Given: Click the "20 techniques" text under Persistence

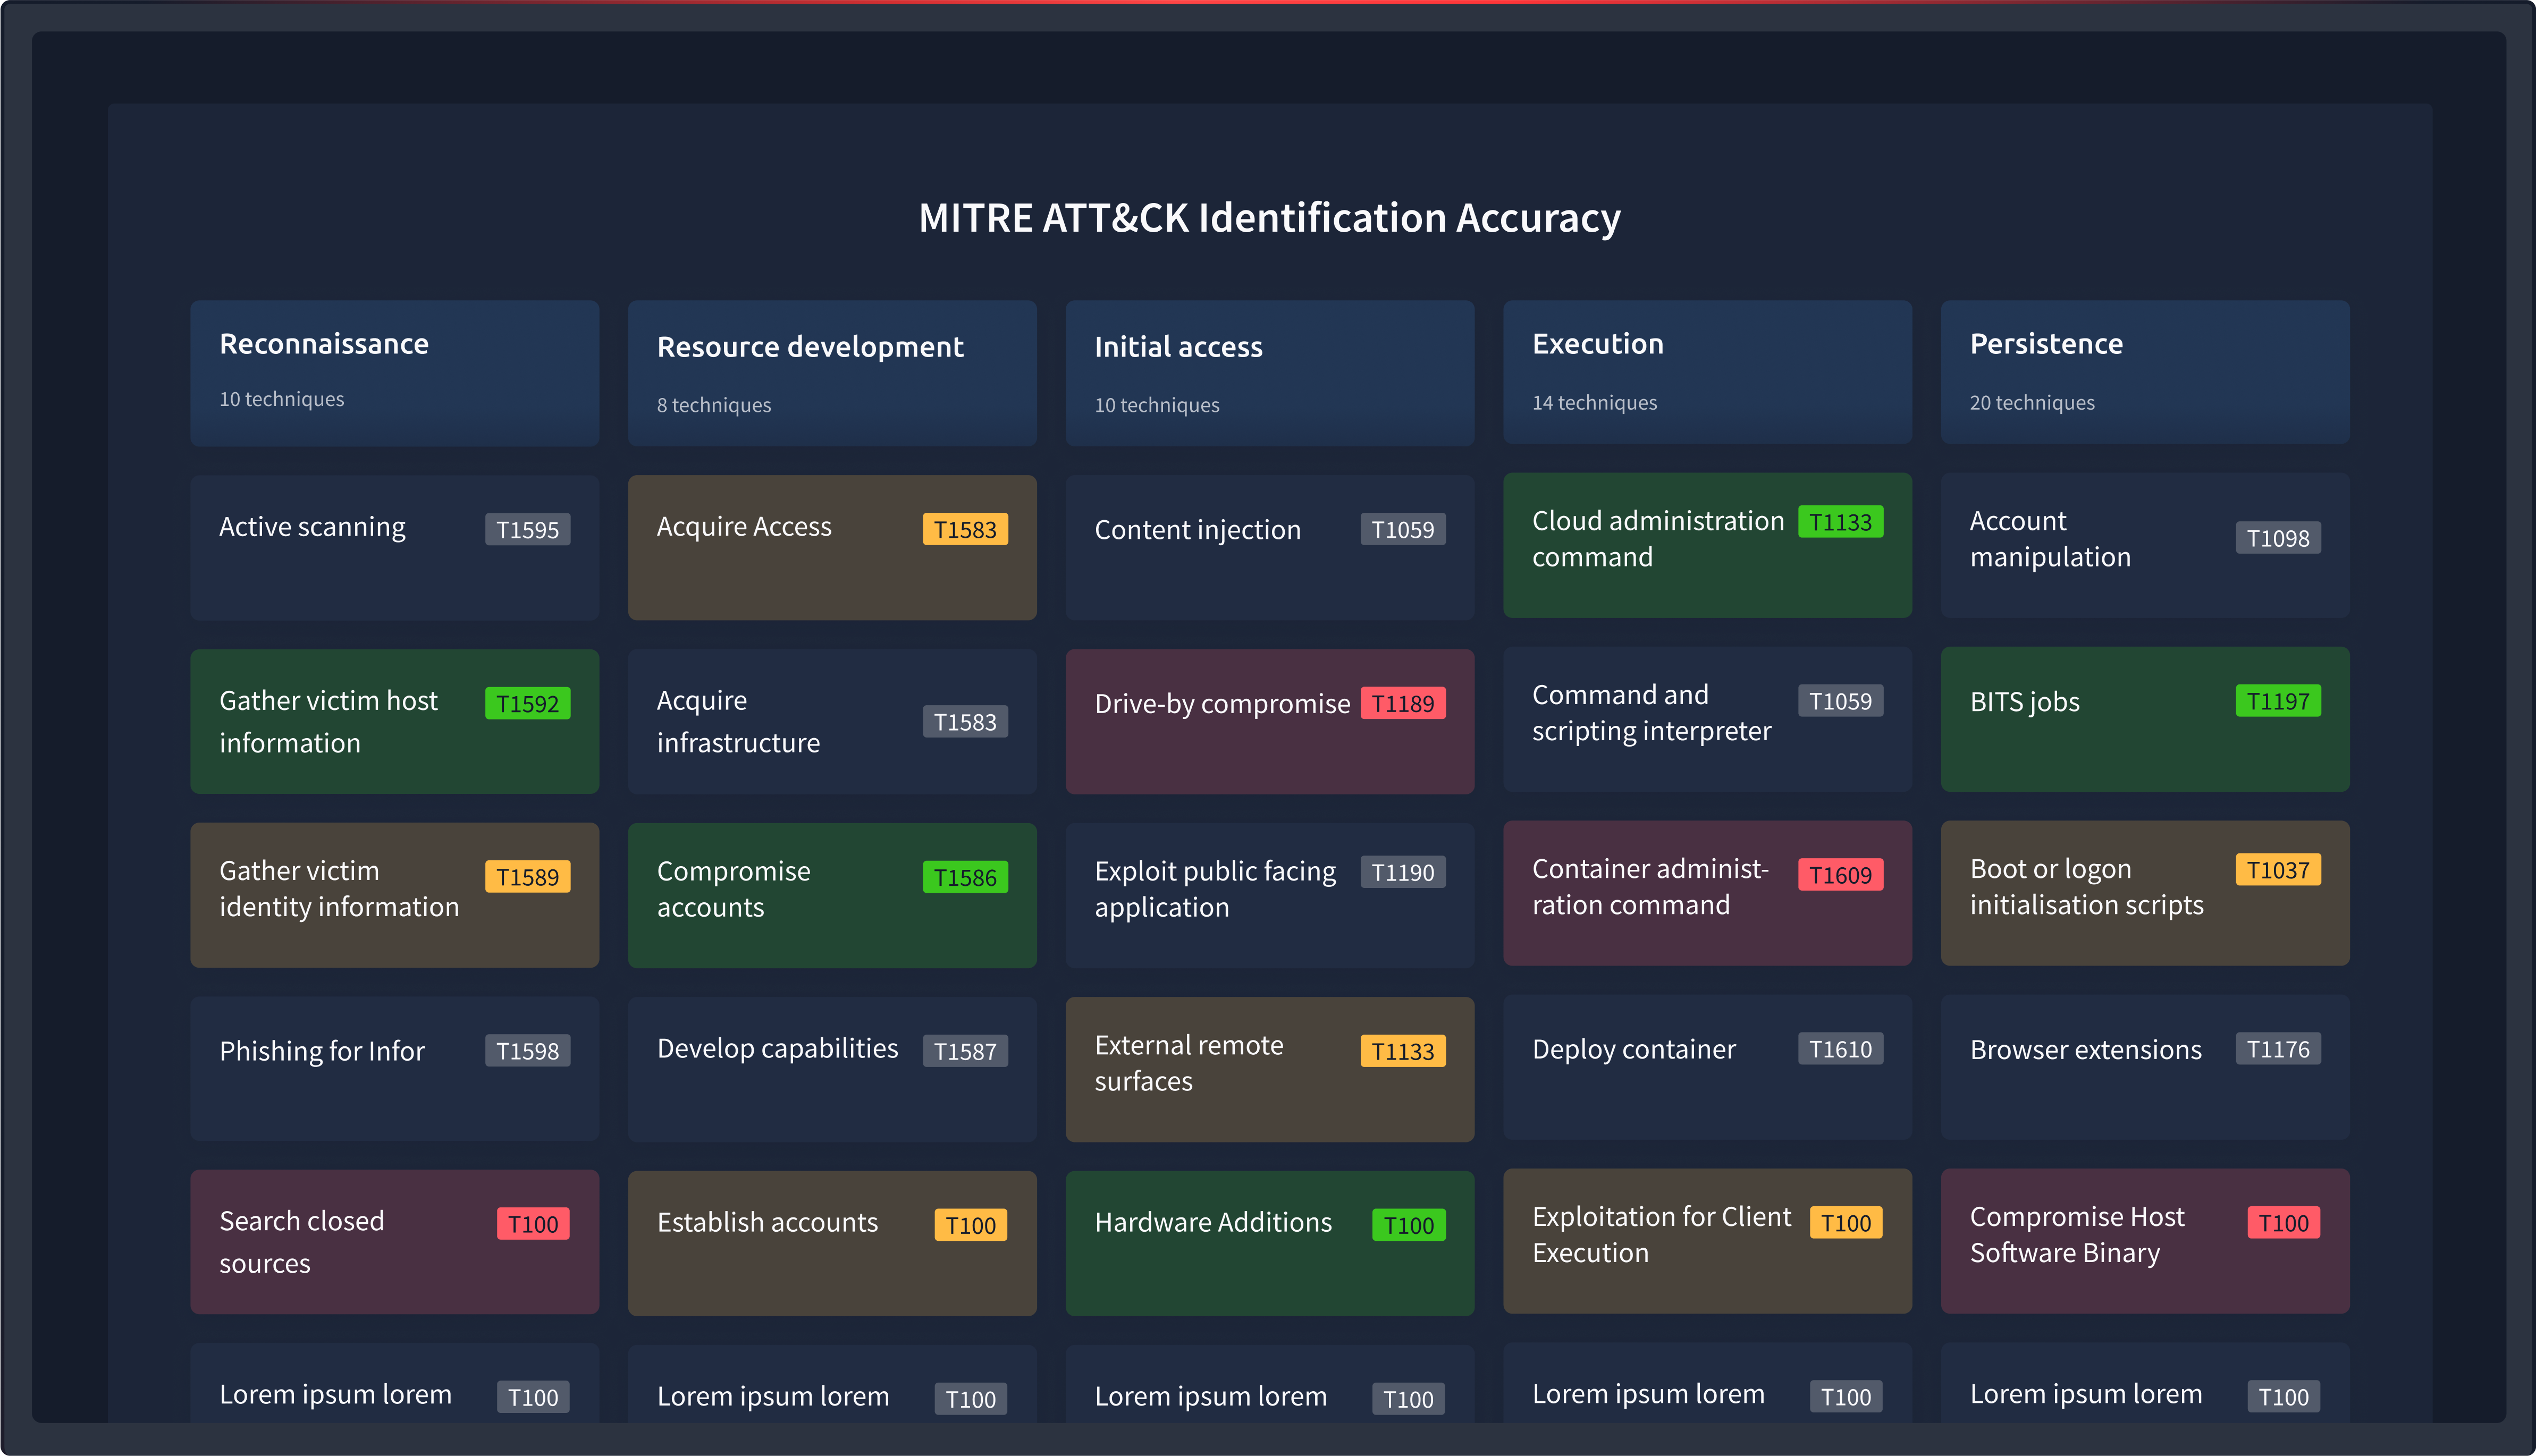Looking at the screenshot, I should (2032, 402).
